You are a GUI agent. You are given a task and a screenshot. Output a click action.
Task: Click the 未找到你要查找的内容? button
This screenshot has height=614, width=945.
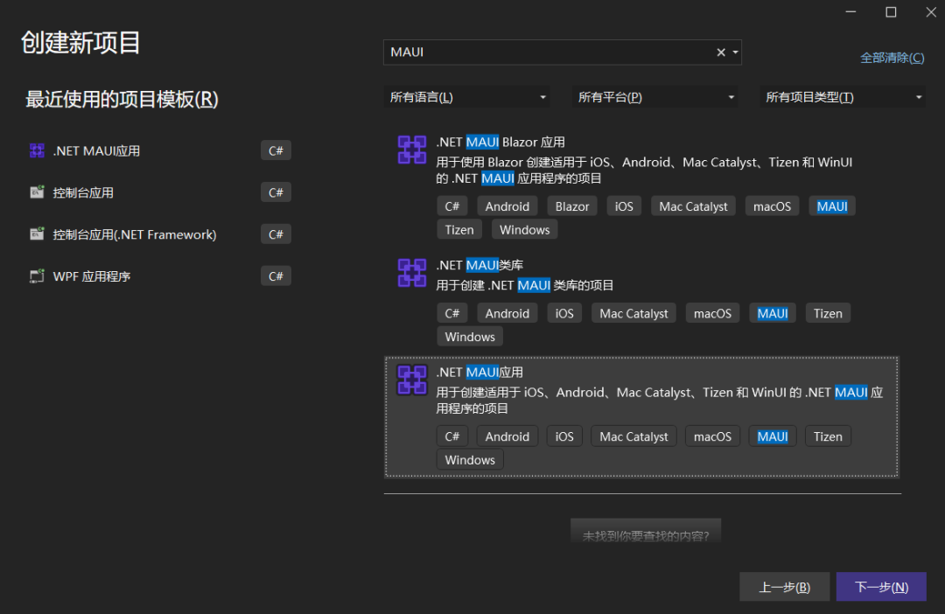646,531
